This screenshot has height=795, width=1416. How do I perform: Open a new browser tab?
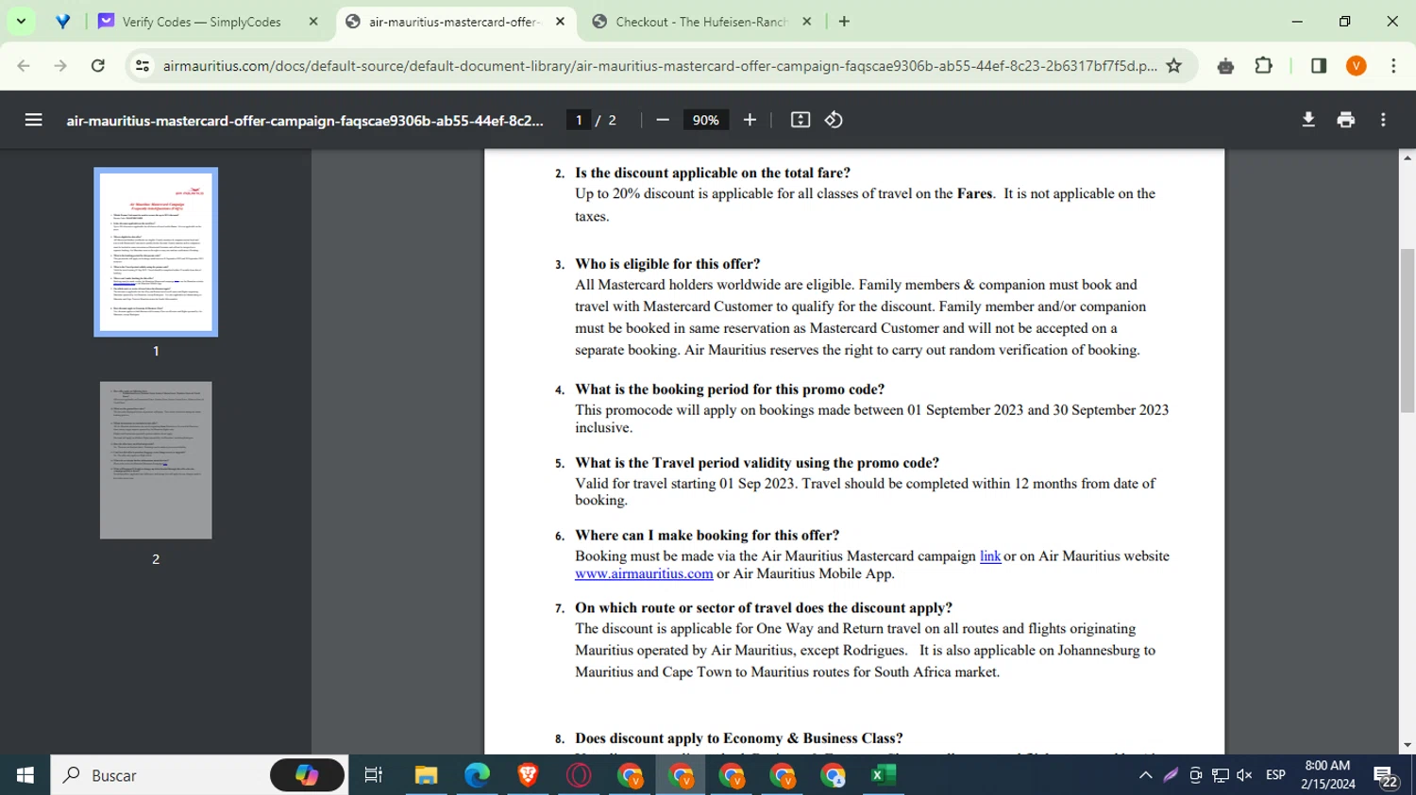pyautogui.click(x=844, y=22)
